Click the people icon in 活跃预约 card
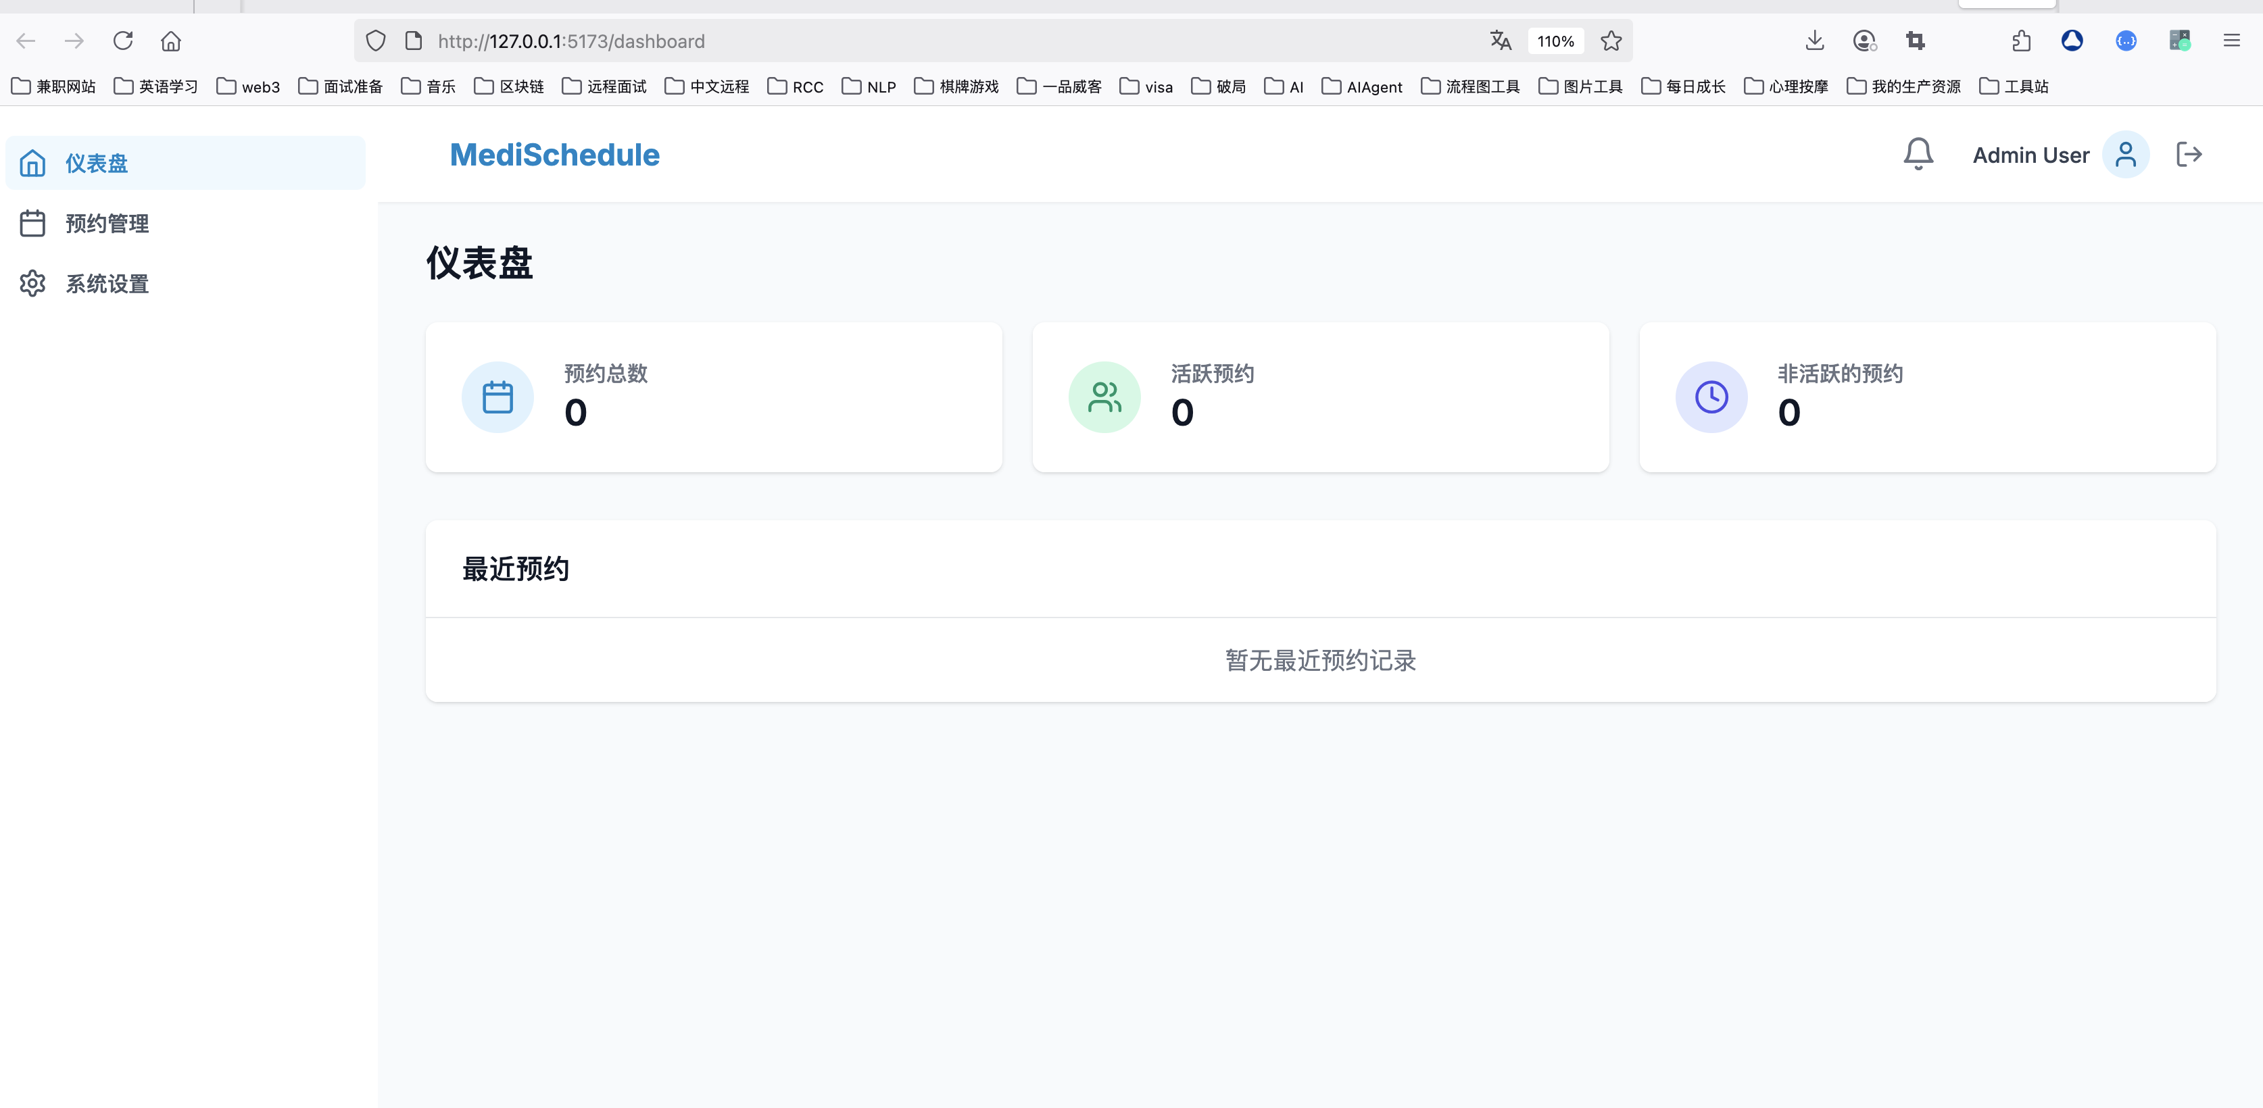Screen dimensions: 2263x1108 (x=1104, y=397)
